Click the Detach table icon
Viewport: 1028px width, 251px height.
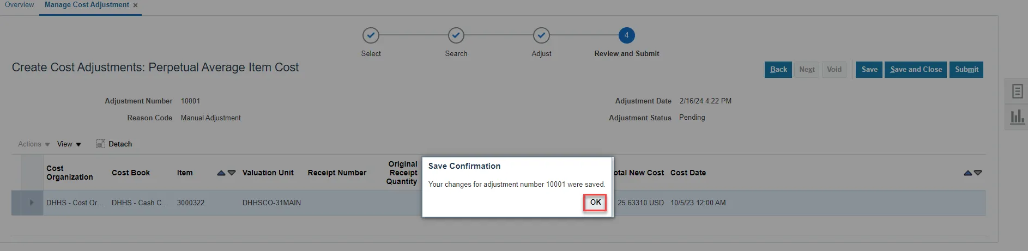[101, 144]
